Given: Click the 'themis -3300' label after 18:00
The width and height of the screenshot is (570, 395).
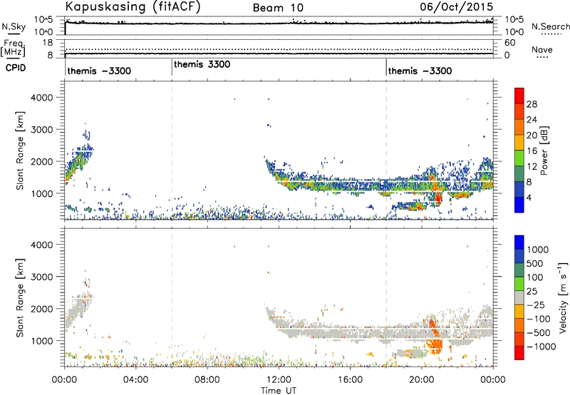Looking at the screenshot, I should point(420,71).
